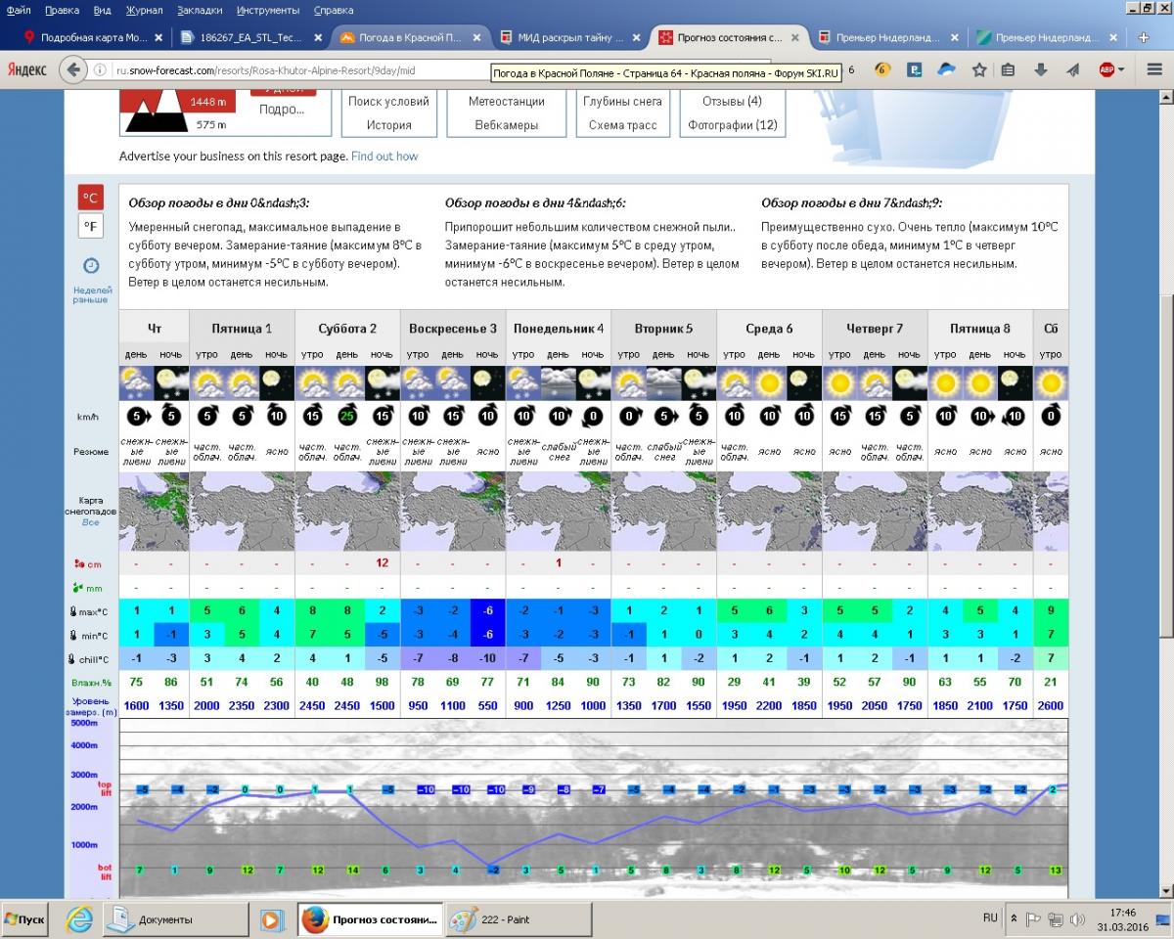Click the 'Find out how' link

pyautogui.click(x=384, y=156)
